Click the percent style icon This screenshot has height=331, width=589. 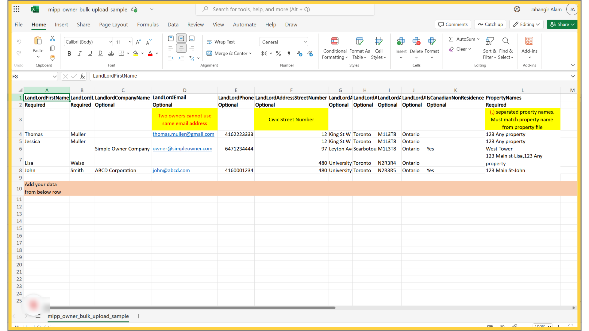[279, 53]
